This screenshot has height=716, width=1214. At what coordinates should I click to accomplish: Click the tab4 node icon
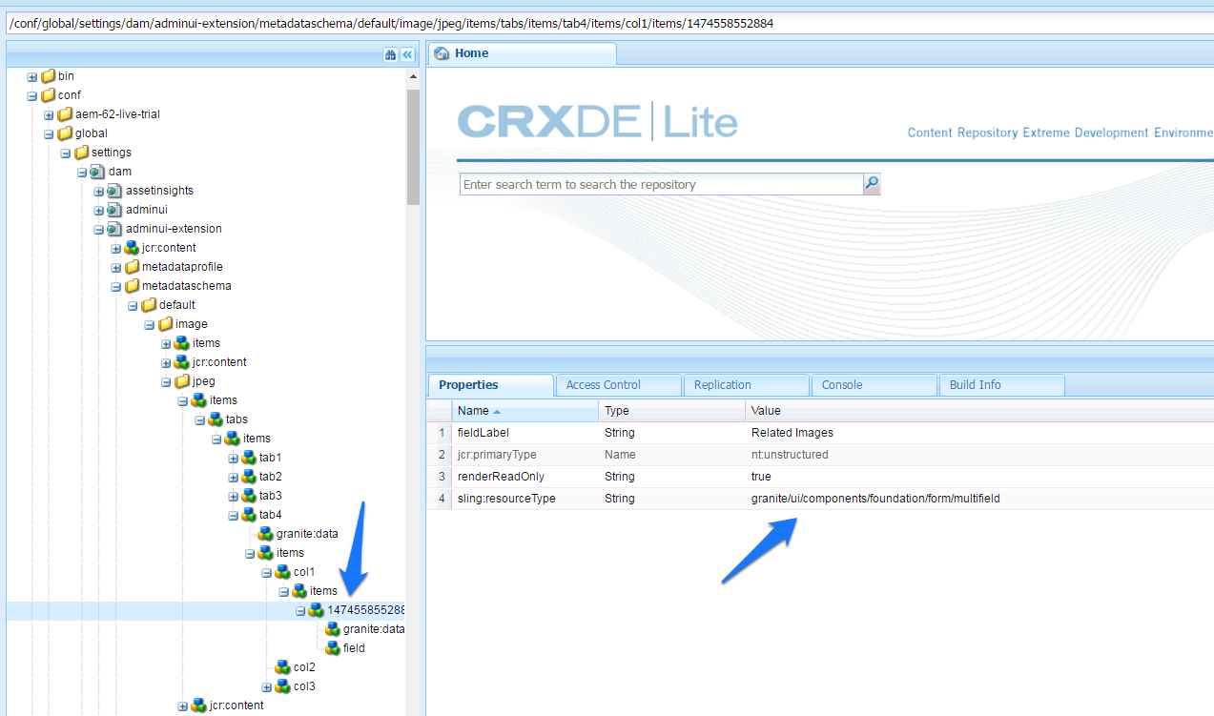[249, 515]
